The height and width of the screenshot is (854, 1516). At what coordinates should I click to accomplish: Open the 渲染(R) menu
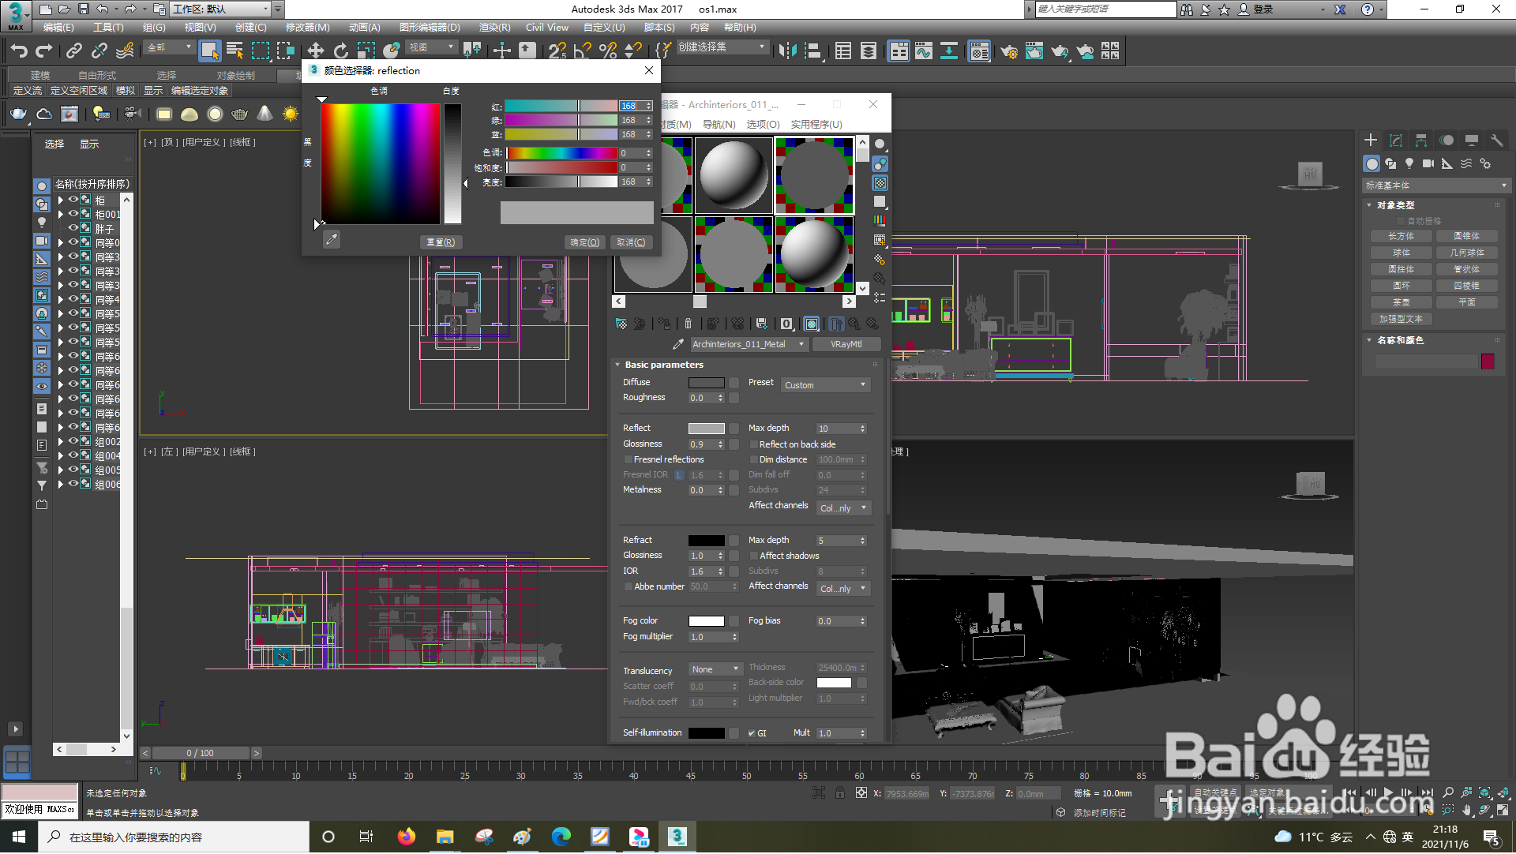pyautogui.click(x=494, y=28)
